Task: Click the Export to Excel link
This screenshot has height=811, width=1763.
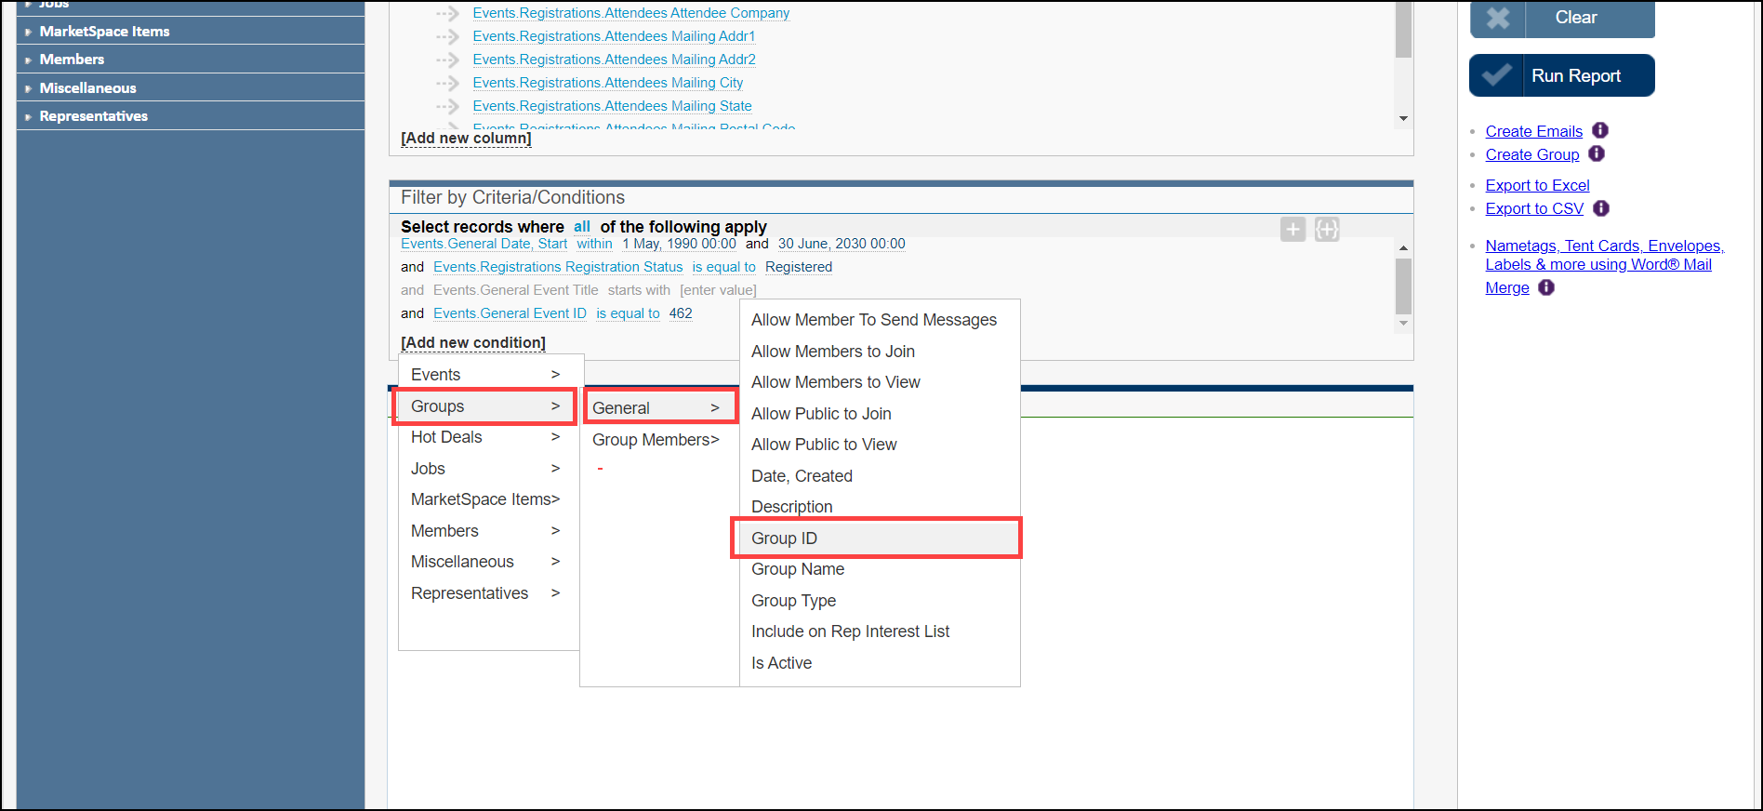Action: (1537, 185)
